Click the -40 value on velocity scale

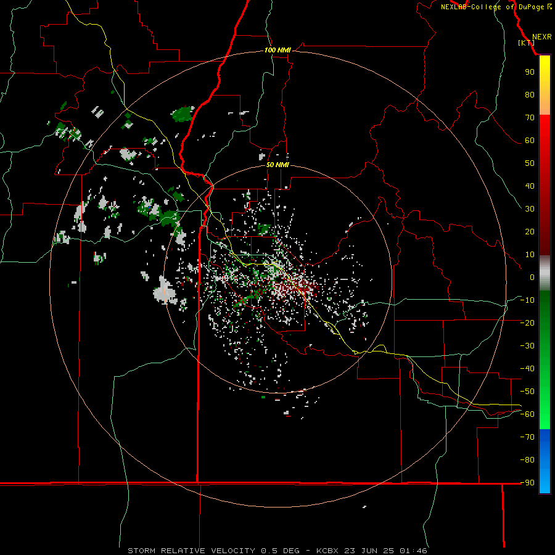(x=527, y=369)
